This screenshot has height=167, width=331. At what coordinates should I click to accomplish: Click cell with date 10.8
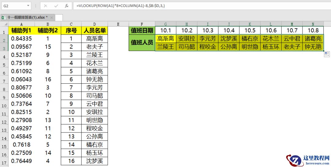coord(313,31)
